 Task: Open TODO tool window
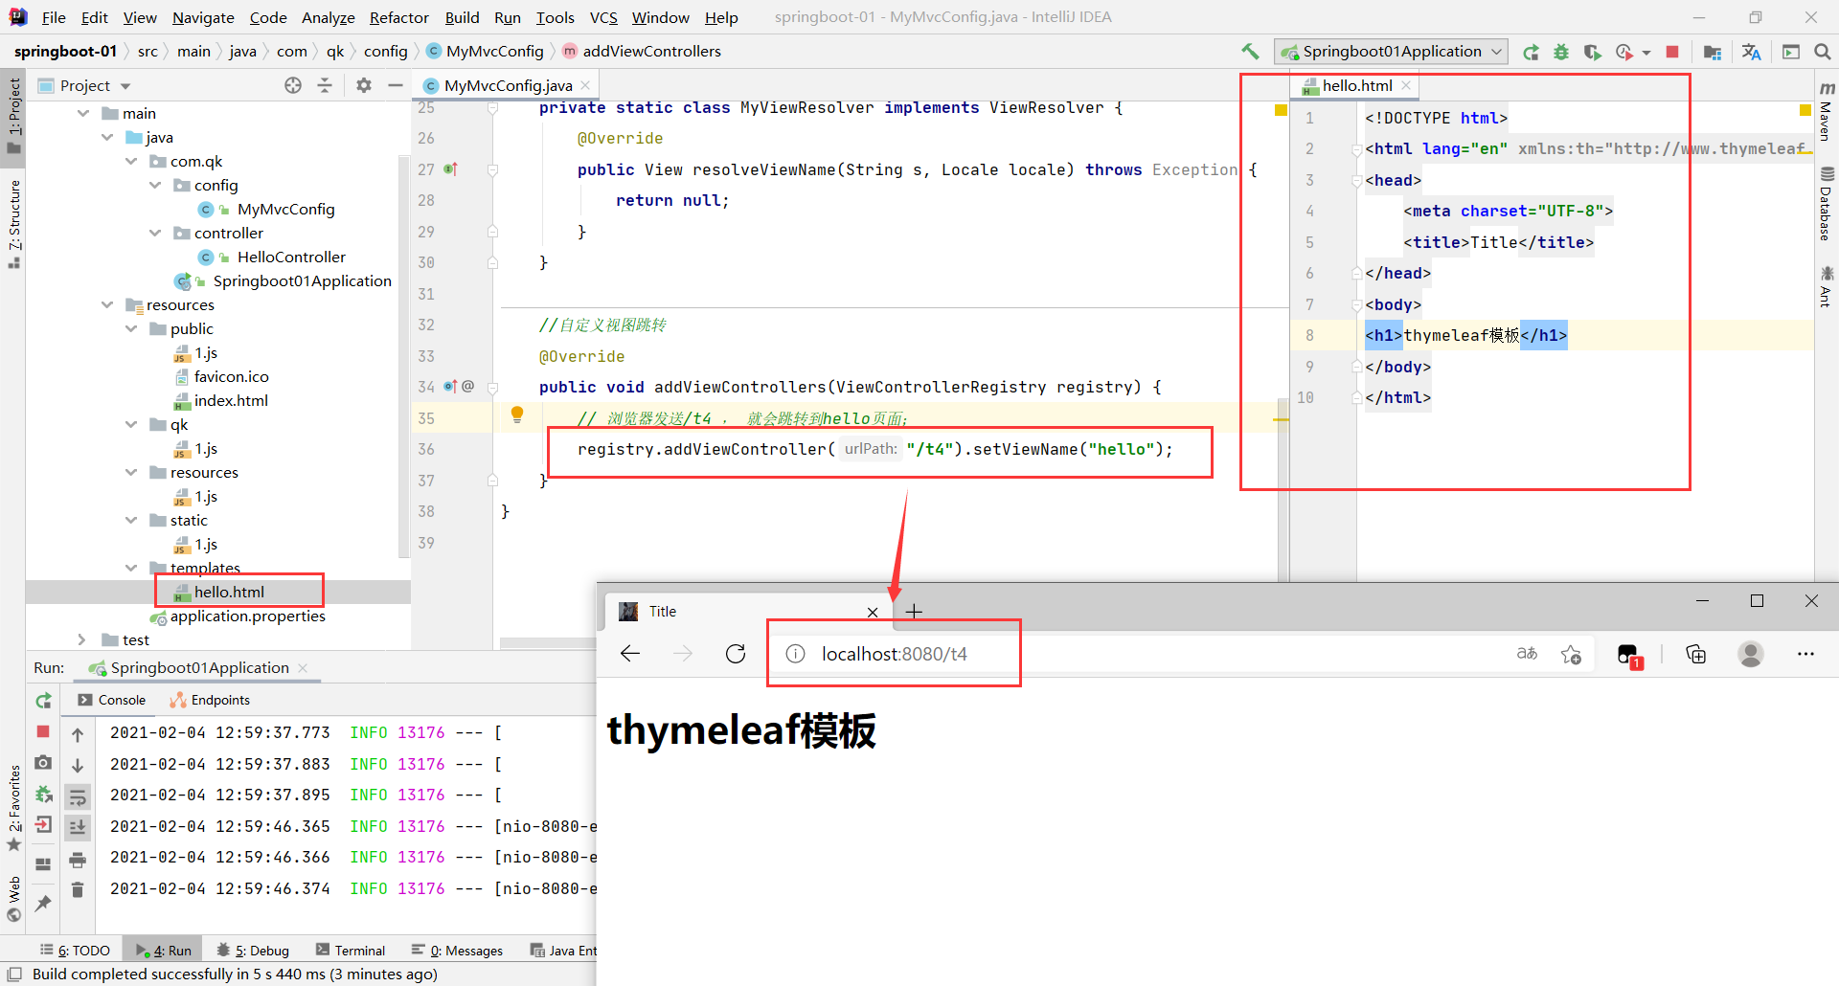tap(75, 951)
